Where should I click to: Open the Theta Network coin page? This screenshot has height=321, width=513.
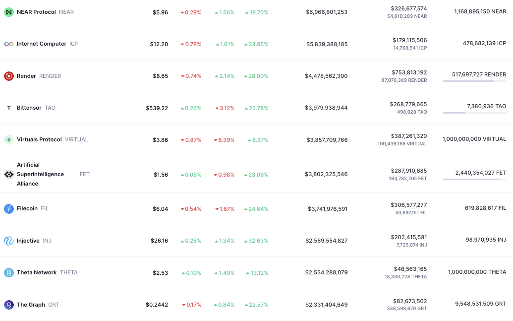tap(37, 272)
